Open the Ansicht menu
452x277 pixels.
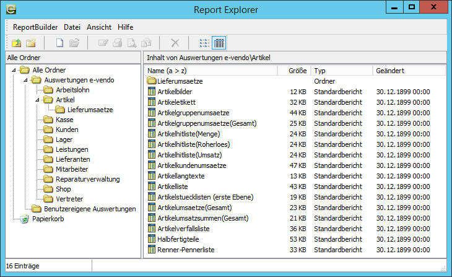pos(99,27)
